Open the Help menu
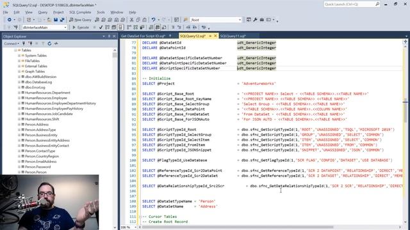410x230 pixels. 133,12
